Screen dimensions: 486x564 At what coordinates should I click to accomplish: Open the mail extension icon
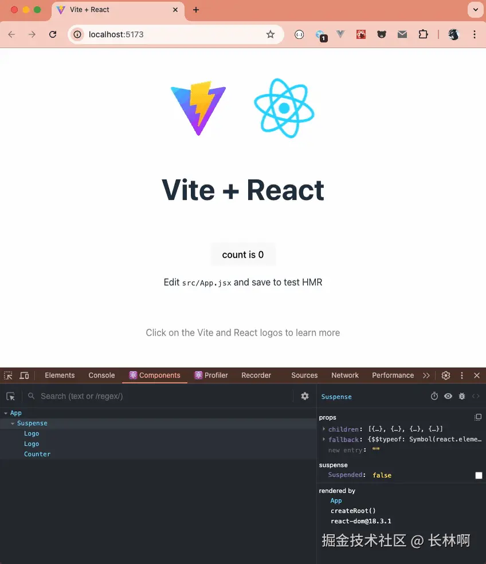pyautogui.click(x=402, y=34)
